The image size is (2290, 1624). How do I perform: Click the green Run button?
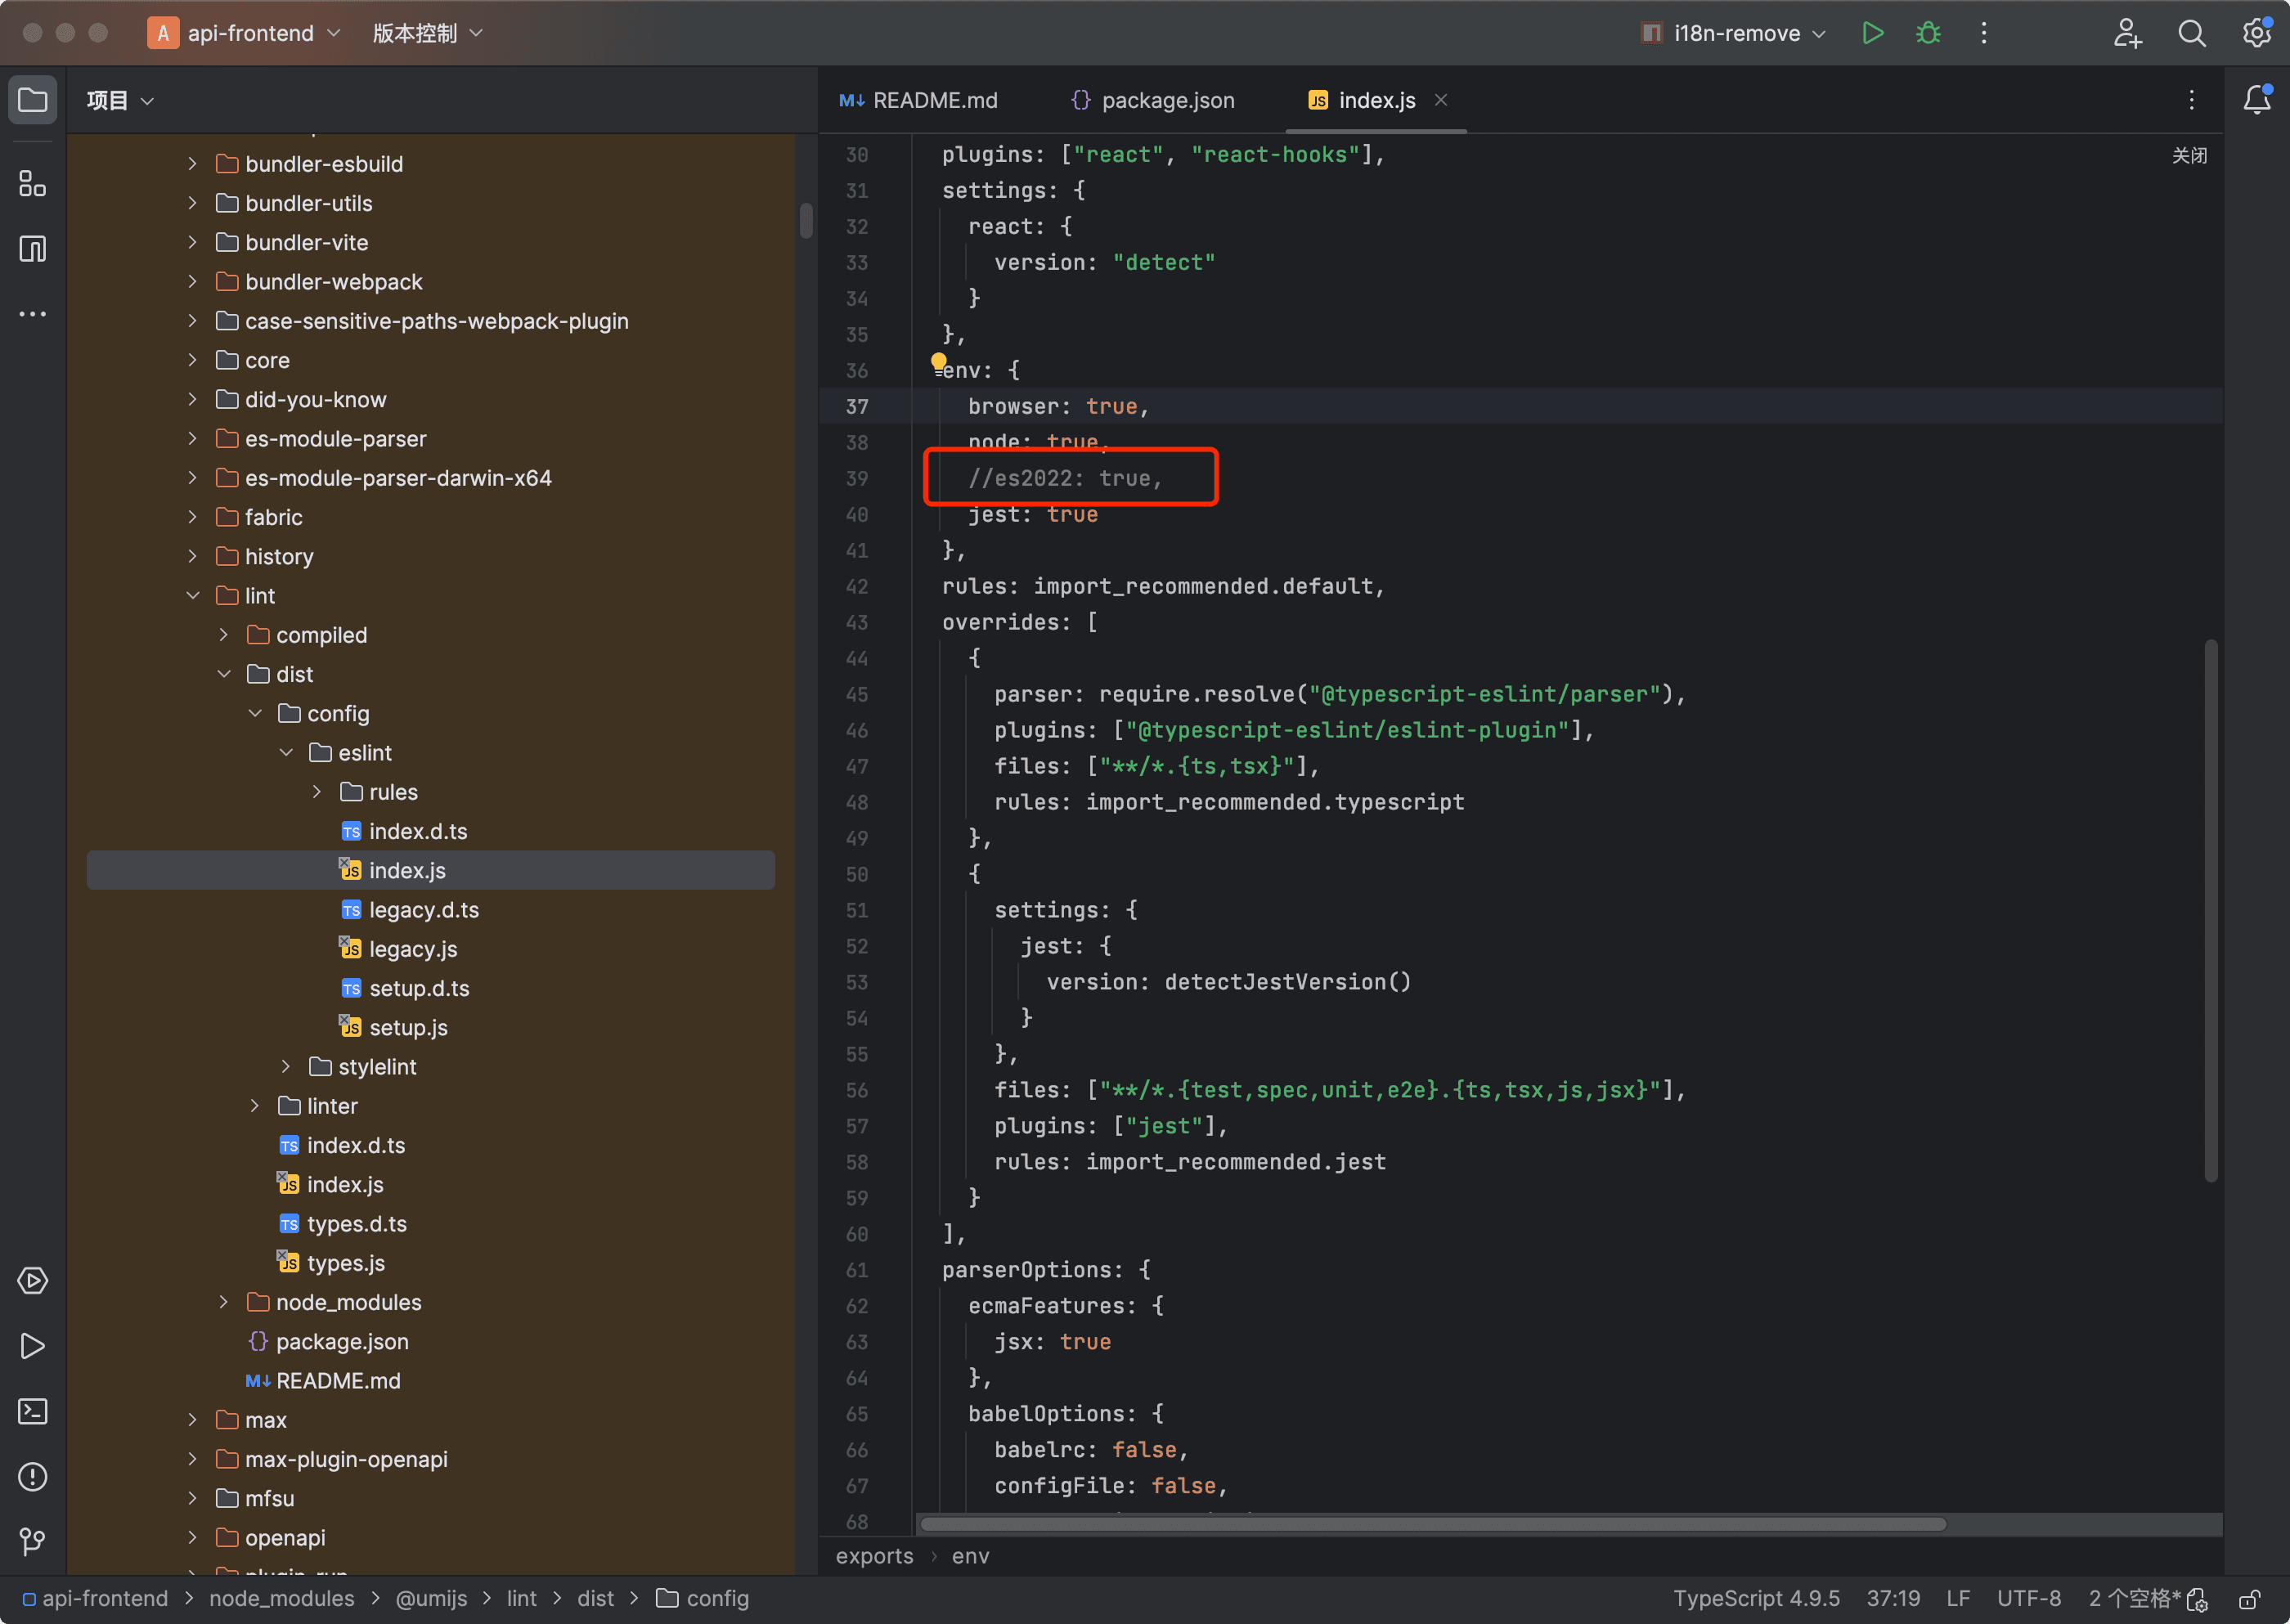pos(1872,33)
